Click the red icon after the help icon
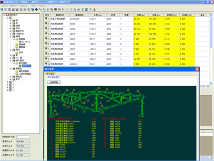 coord(94,9)
